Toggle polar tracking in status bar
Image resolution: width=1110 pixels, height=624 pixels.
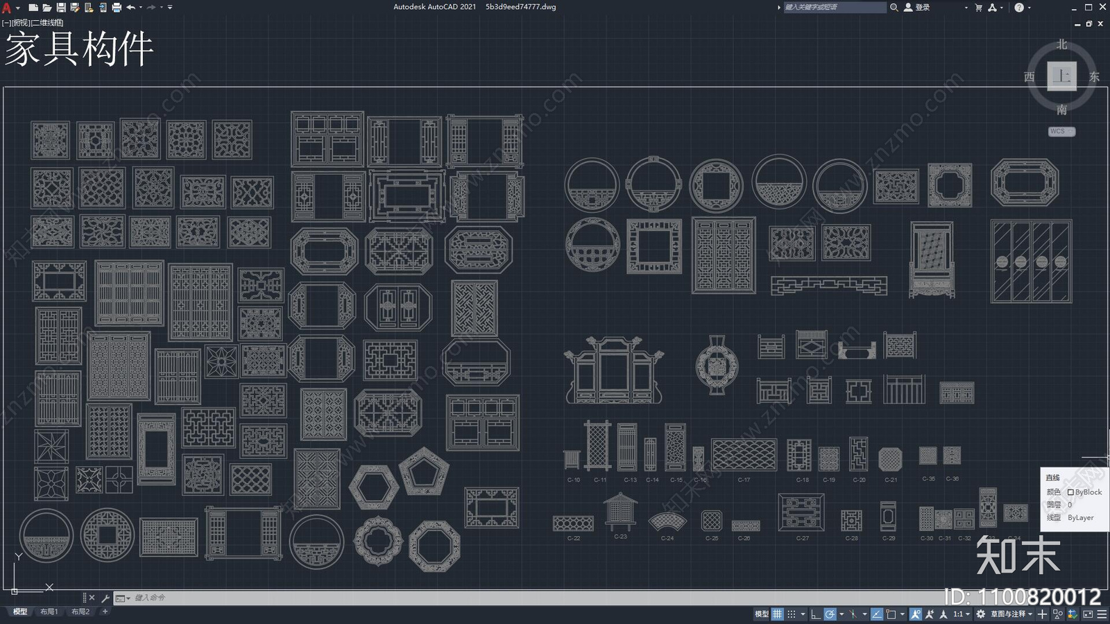[x=830, y=614]
